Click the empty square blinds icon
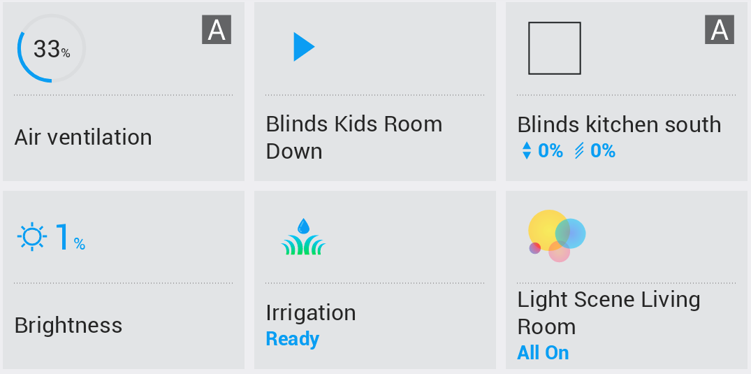 (554, 48)
